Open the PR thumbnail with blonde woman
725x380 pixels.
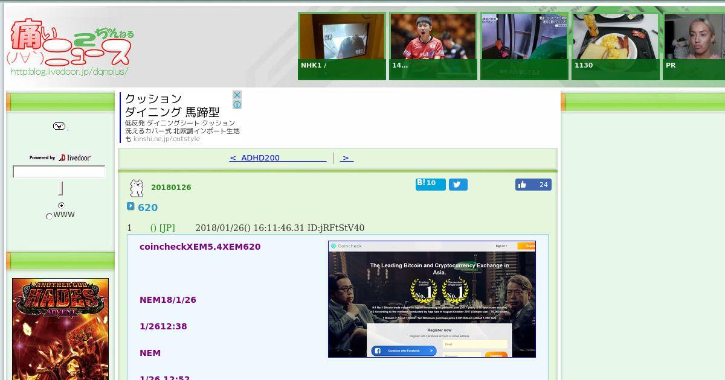coord(694,46)
